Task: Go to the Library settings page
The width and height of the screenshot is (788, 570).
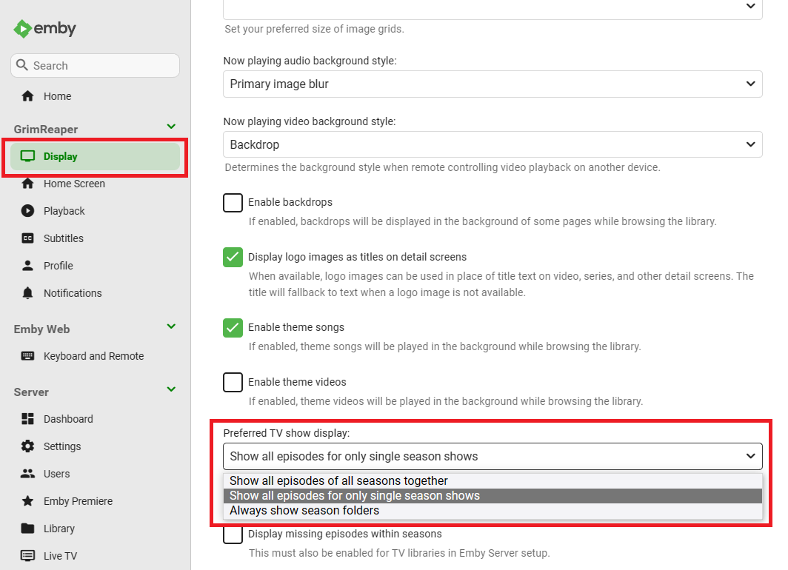Action: click(x=59, y=529)
